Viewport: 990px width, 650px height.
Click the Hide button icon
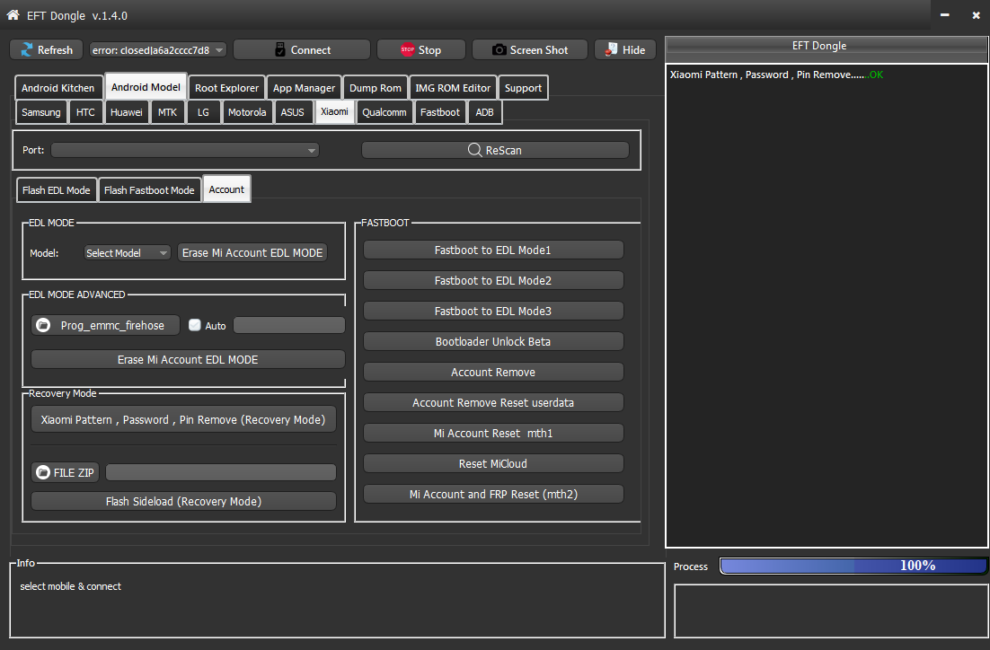click(611, 50)
